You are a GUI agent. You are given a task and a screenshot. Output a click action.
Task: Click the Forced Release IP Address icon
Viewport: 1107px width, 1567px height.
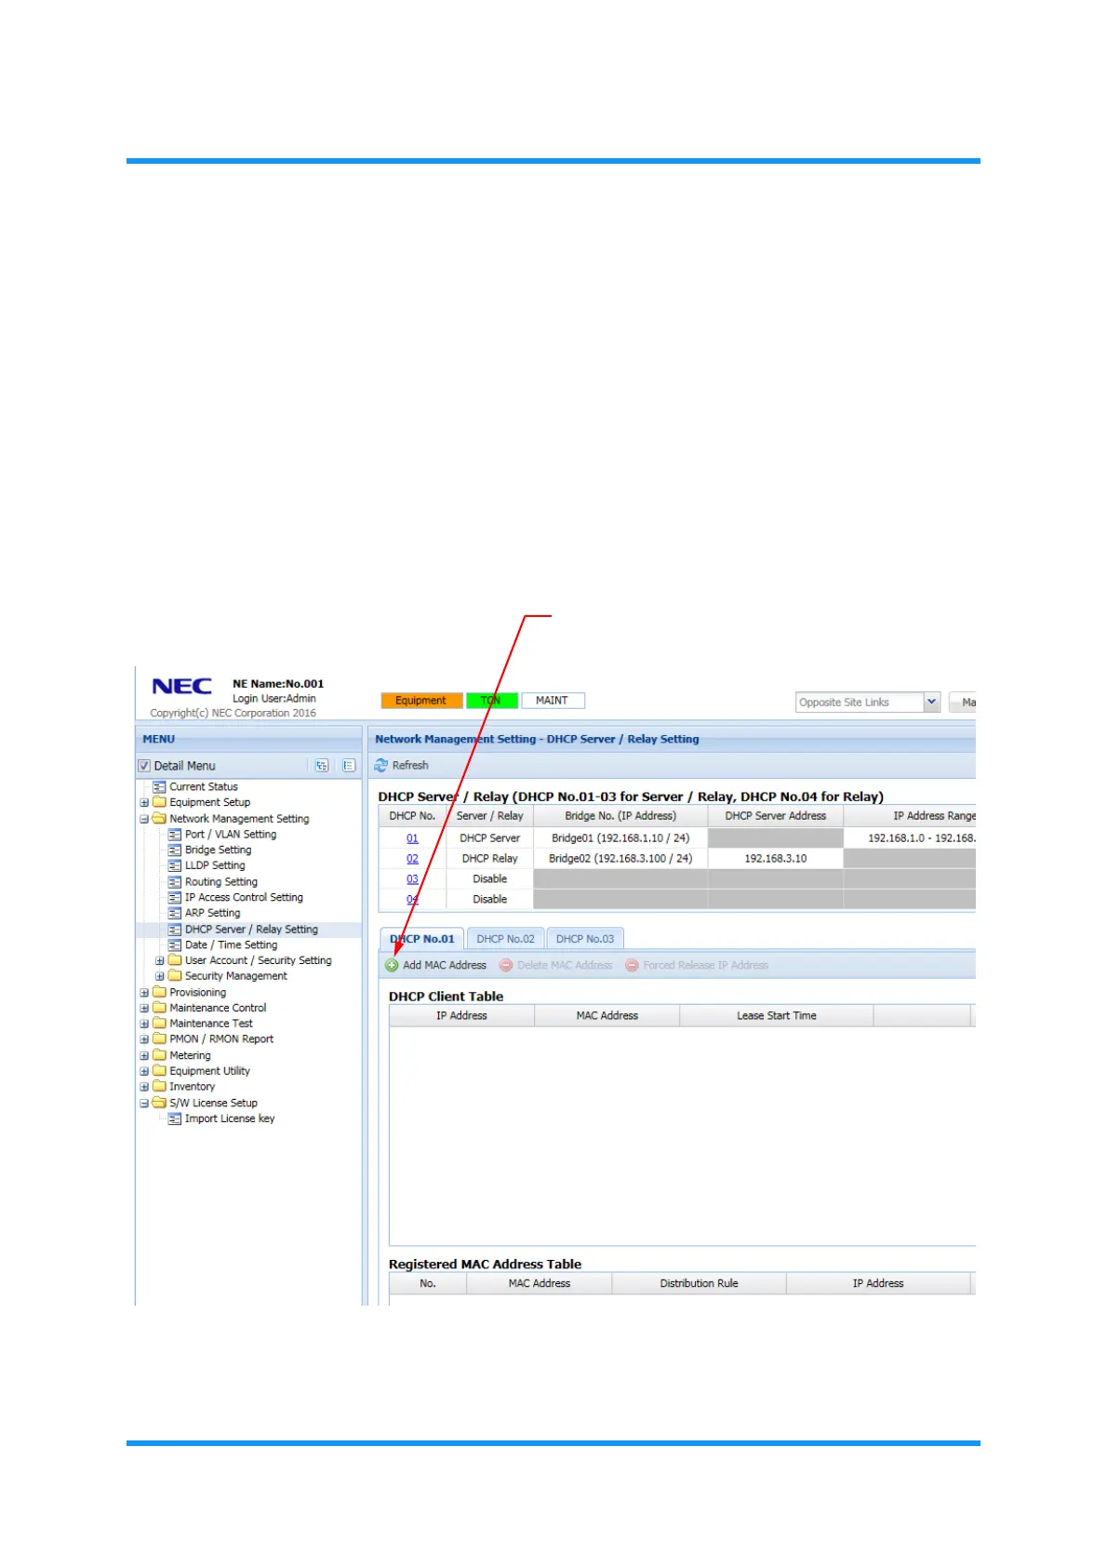tap(632, 965)
